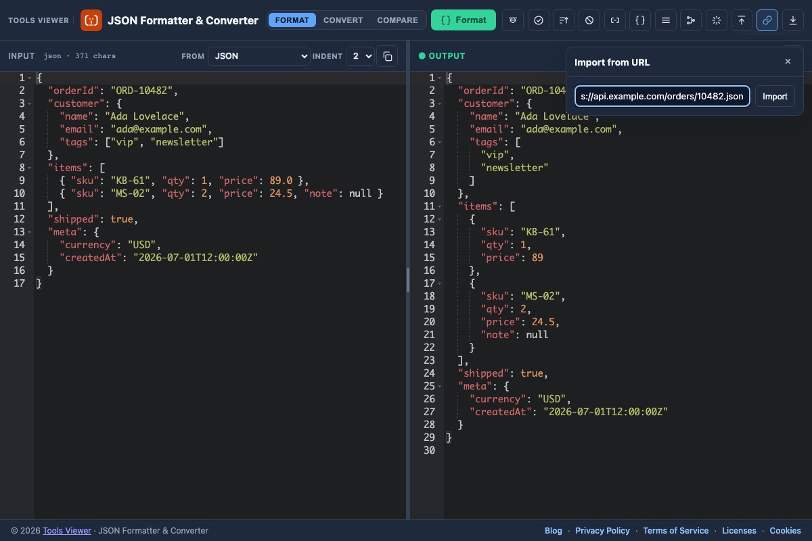Open the Privacy Policy footer link

602,531
